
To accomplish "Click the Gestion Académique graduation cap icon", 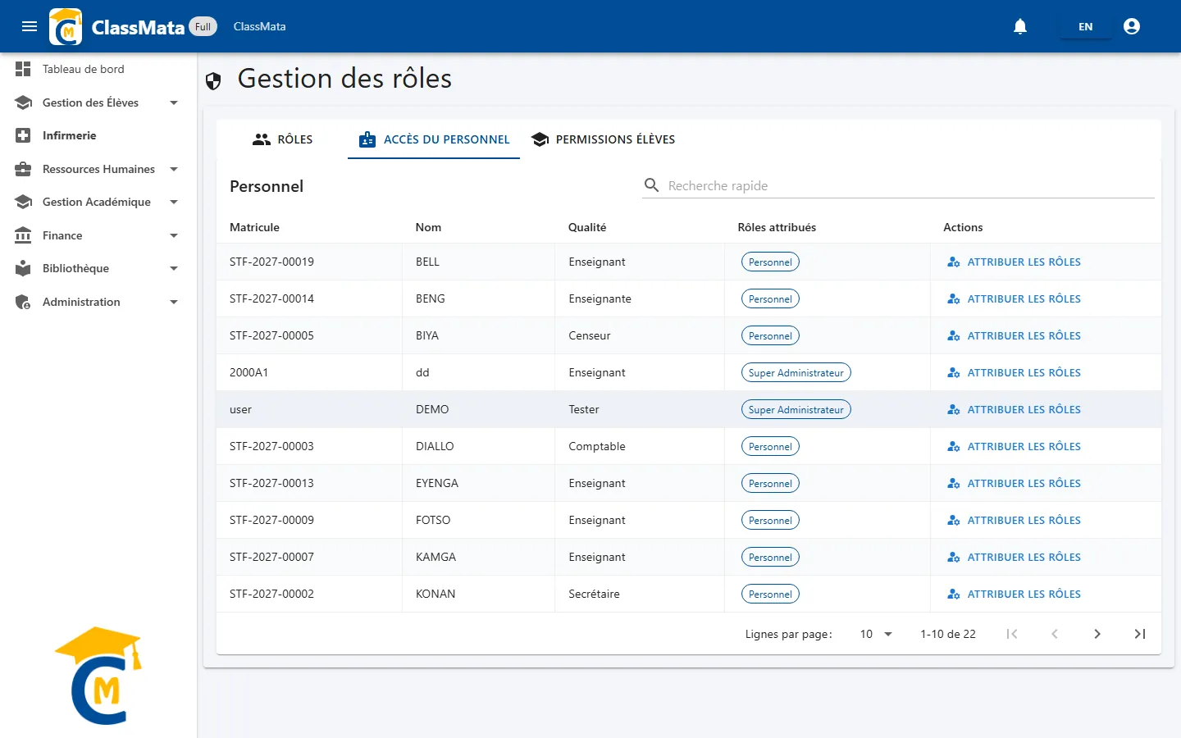I will (23, 202).
